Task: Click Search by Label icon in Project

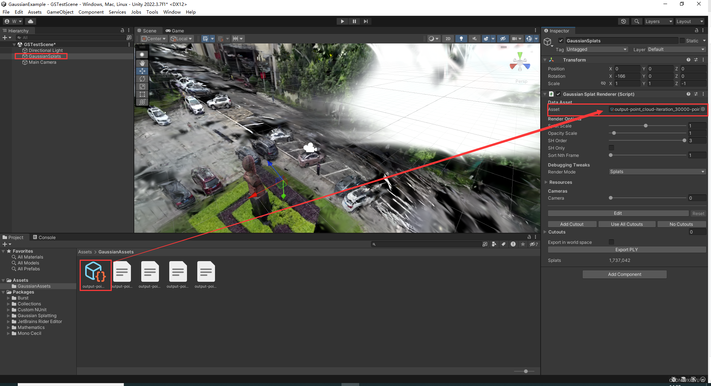Action: tap(503, 244)
